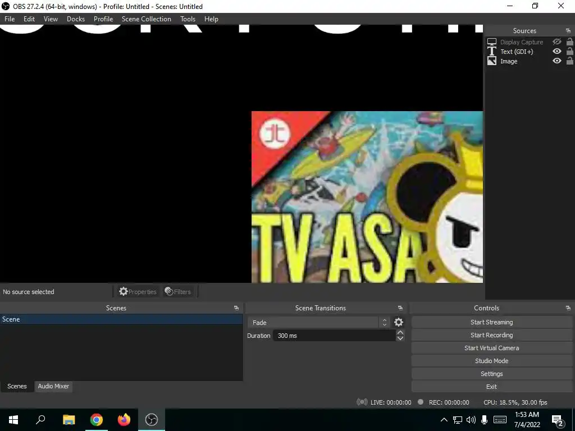This screenshot has width=575, height=431.
Task: Click the Duration 300 ms field
Action: pyautogui.click(x=334, y=336)
